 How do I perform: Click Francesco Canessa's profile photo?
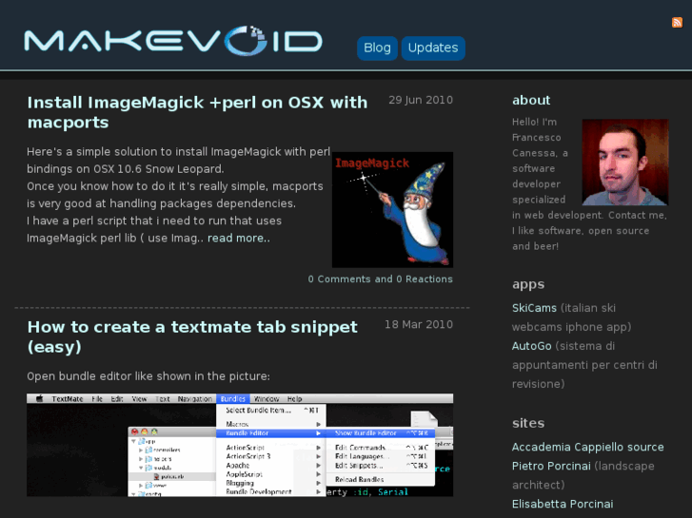pos(625,163)
